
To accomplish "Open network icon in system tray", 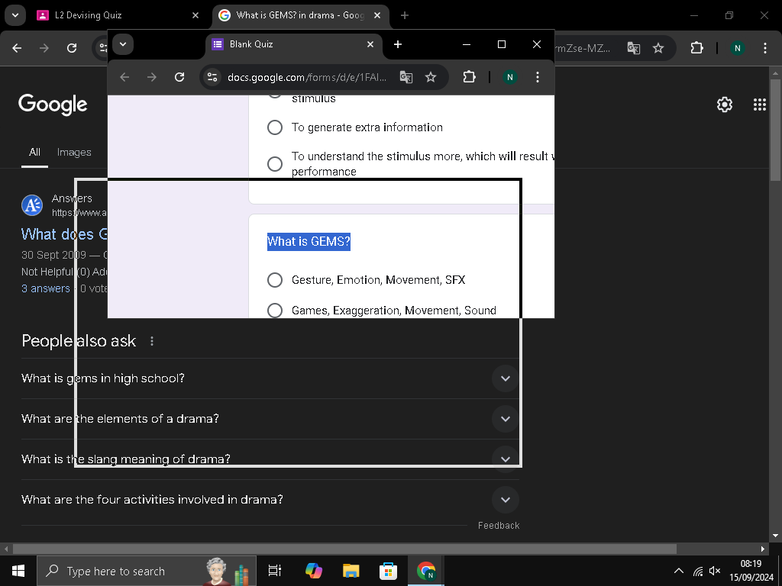I will pyautogui.click(x=698, y=571).
